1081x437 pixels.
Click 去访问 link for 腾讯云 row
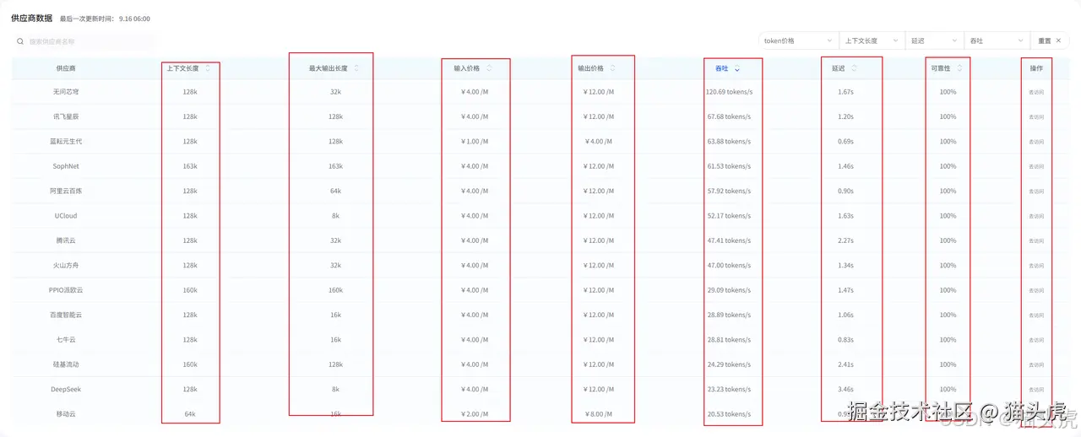[x=1036, y=240]
